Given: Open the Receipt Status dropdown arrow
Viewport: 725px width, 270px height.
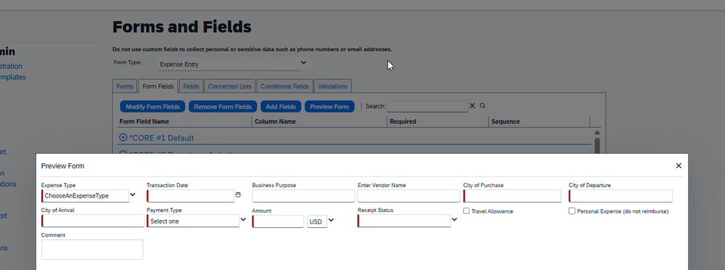Looking at the screenshot, I should tap(454, 220).
